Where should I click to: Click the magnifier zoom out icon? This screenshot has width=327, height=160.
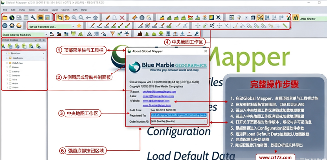click(81, 18)
